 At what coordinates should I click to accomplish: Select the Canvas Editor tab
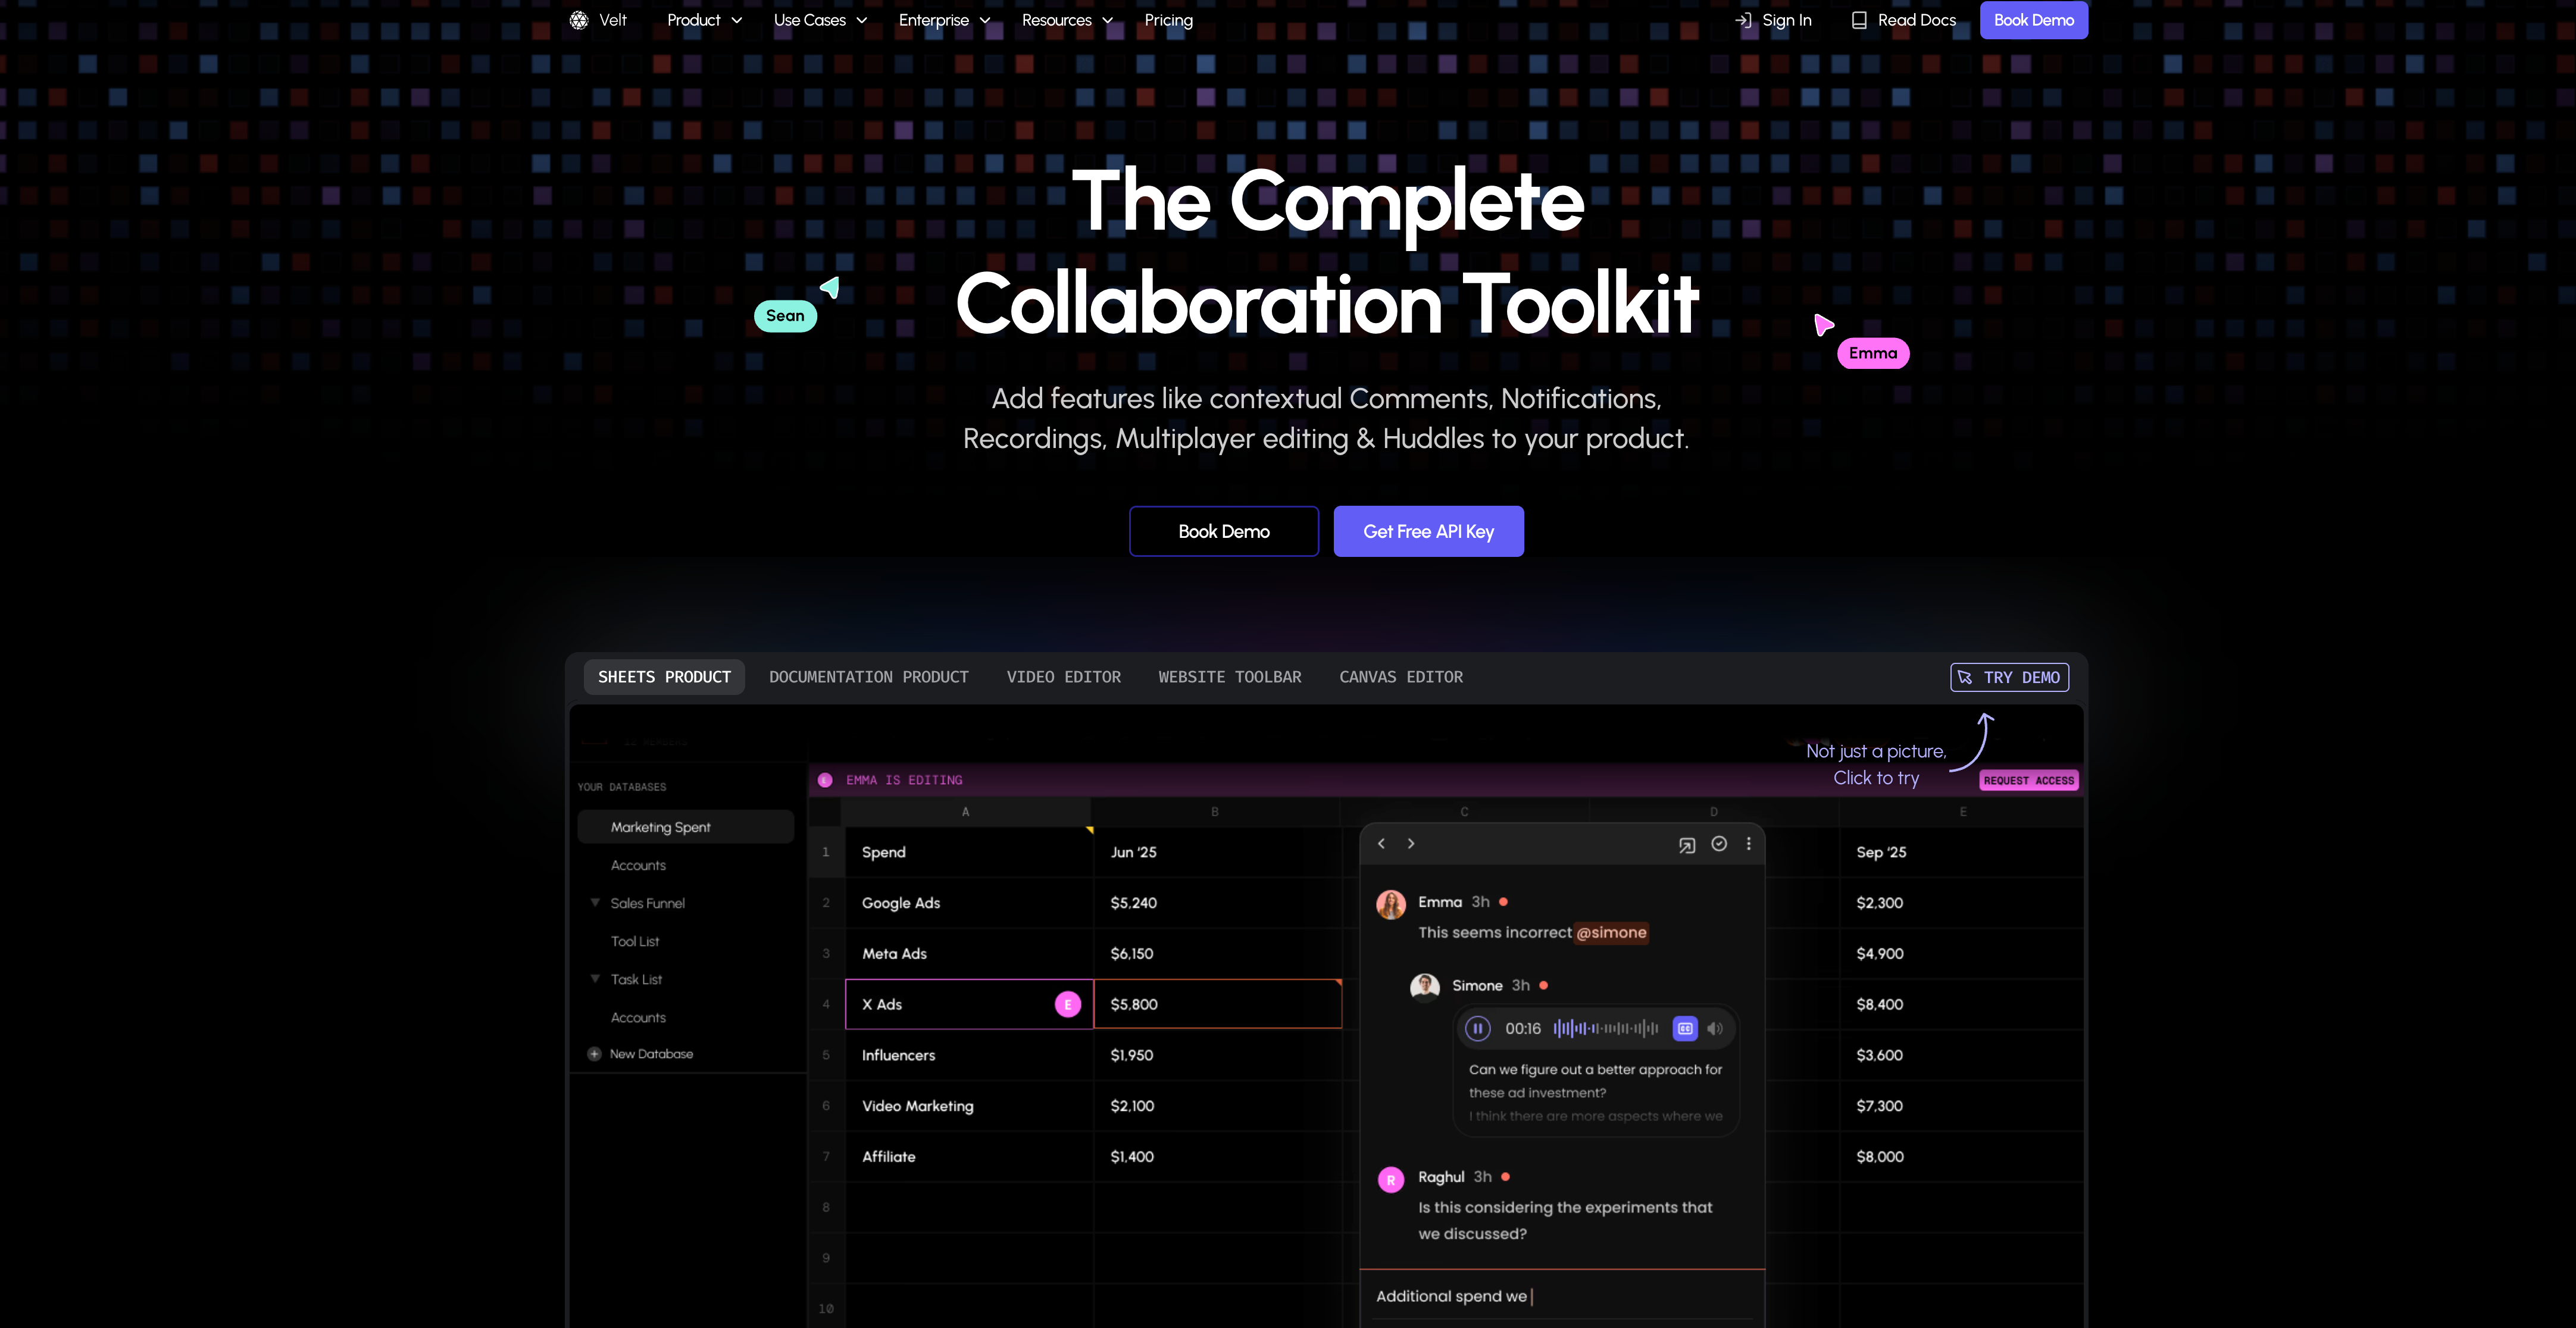(x=1400, y=677)
